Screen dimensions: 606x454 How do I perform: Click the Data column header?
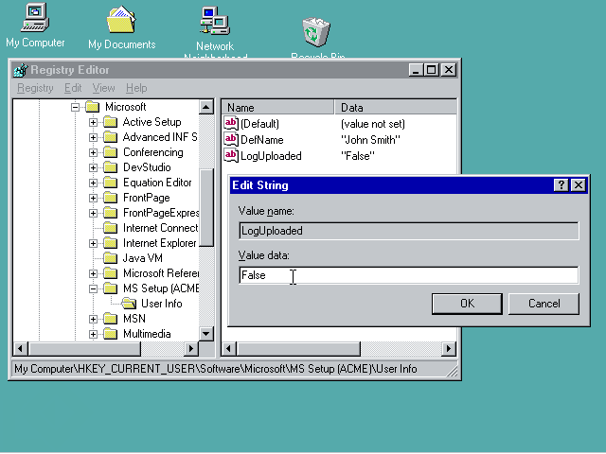[396, 107]
